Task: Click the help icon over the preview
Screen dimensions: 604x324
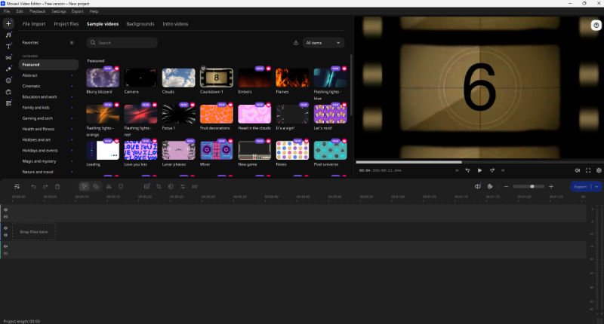Action: pos(596,26)
